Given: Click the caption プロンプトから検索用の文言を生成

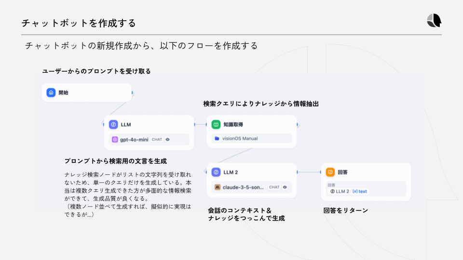Looking at the screenshot, I should (x=116, y=161).
